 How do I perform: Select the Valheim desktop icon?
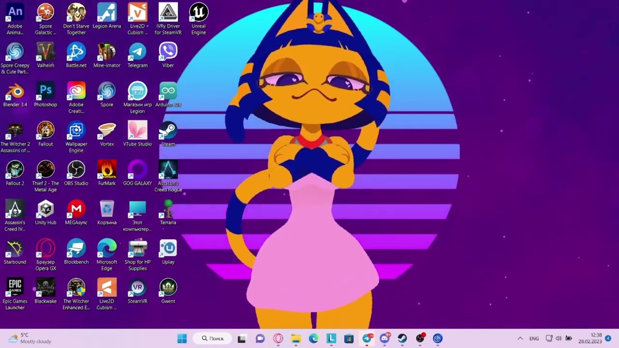(45, 56)
